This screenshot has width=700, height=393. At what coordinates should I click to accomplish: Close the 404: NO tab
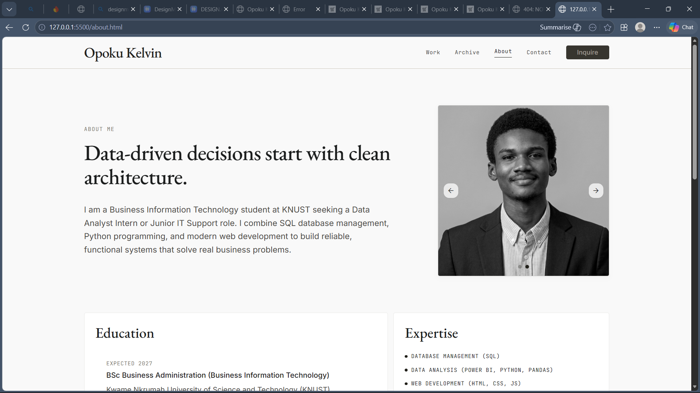[548, 9]
